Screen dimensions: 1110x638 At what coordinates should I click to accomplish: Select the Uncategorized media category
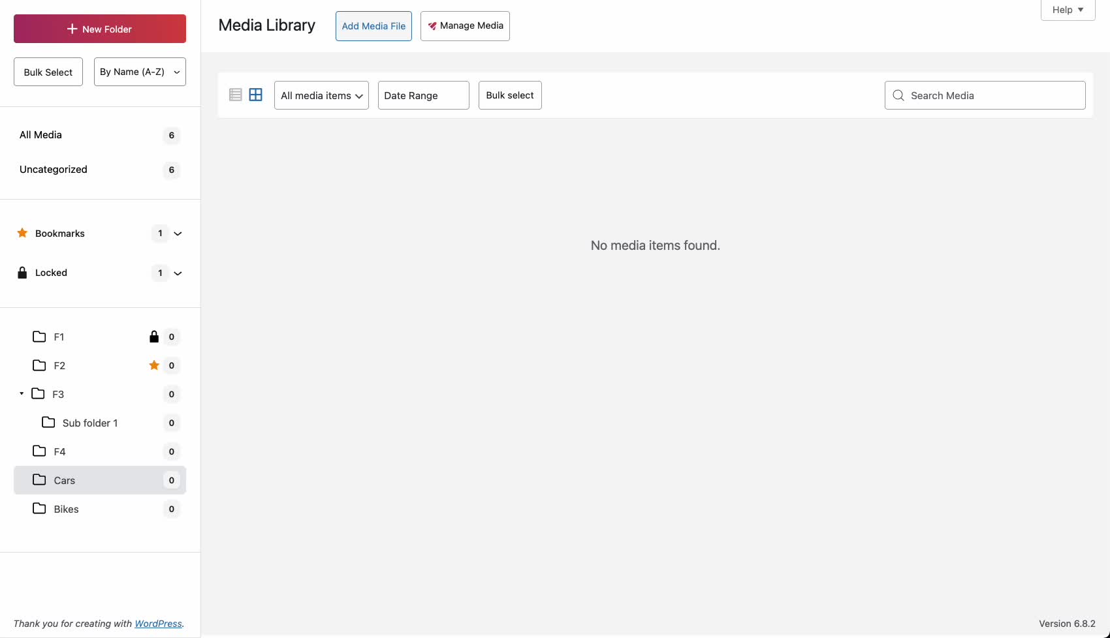coord(53,169)
